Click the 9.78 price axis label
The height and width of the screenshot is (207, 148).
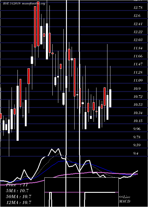pyautogui.click(x=137, y=137)
